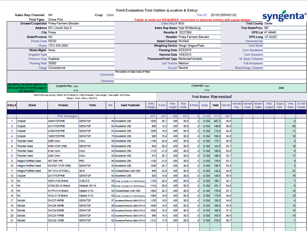Select the Reseller # value 10227069
307x231 pixels.
[185, 32]
